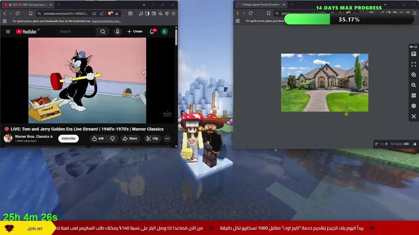Screen dimensions: 419x235
Task: Close the puzzle with X icon
Action: [414, 117]
